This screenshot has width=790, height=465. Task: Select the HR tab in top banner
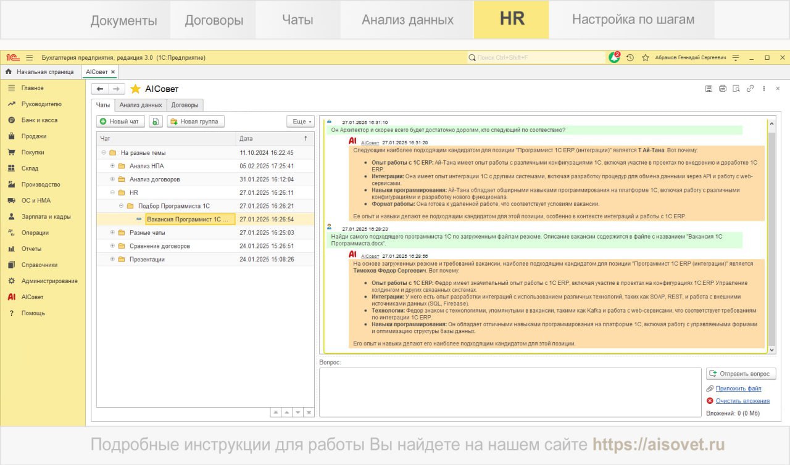pyautogui.click(x=512, y=20)
